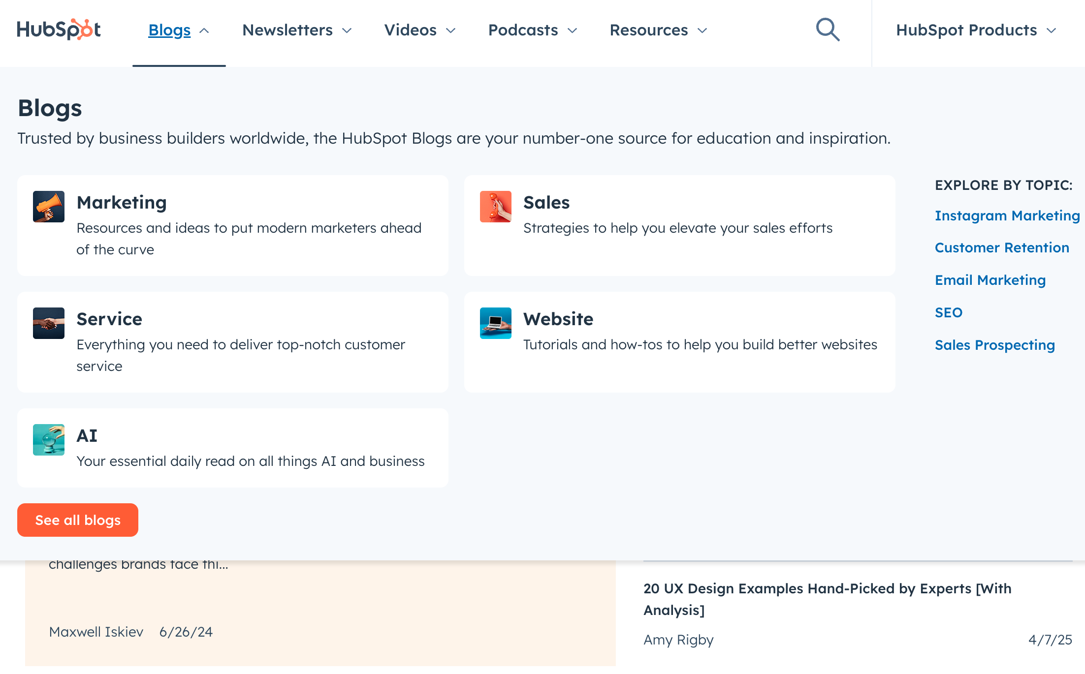Click the Marketing megaphone icon

(49, 207)
